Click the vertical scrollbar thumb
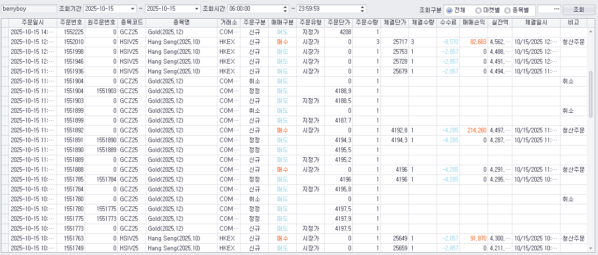Image resolution: width=598 pixels, height=255 pixels. click(591, 95)
